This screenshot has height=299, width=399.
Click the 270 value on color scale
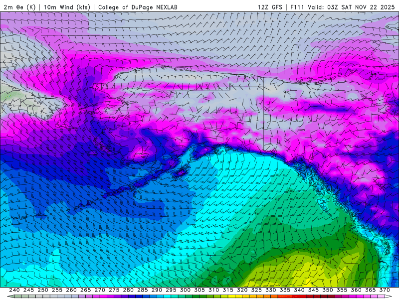click(100, 290)
